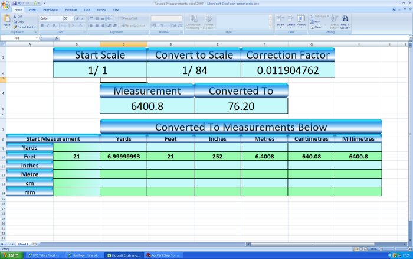Select the cell containing 6400.8 under Measurement
This screenshot has width=413, height=259.
(147, 106)
